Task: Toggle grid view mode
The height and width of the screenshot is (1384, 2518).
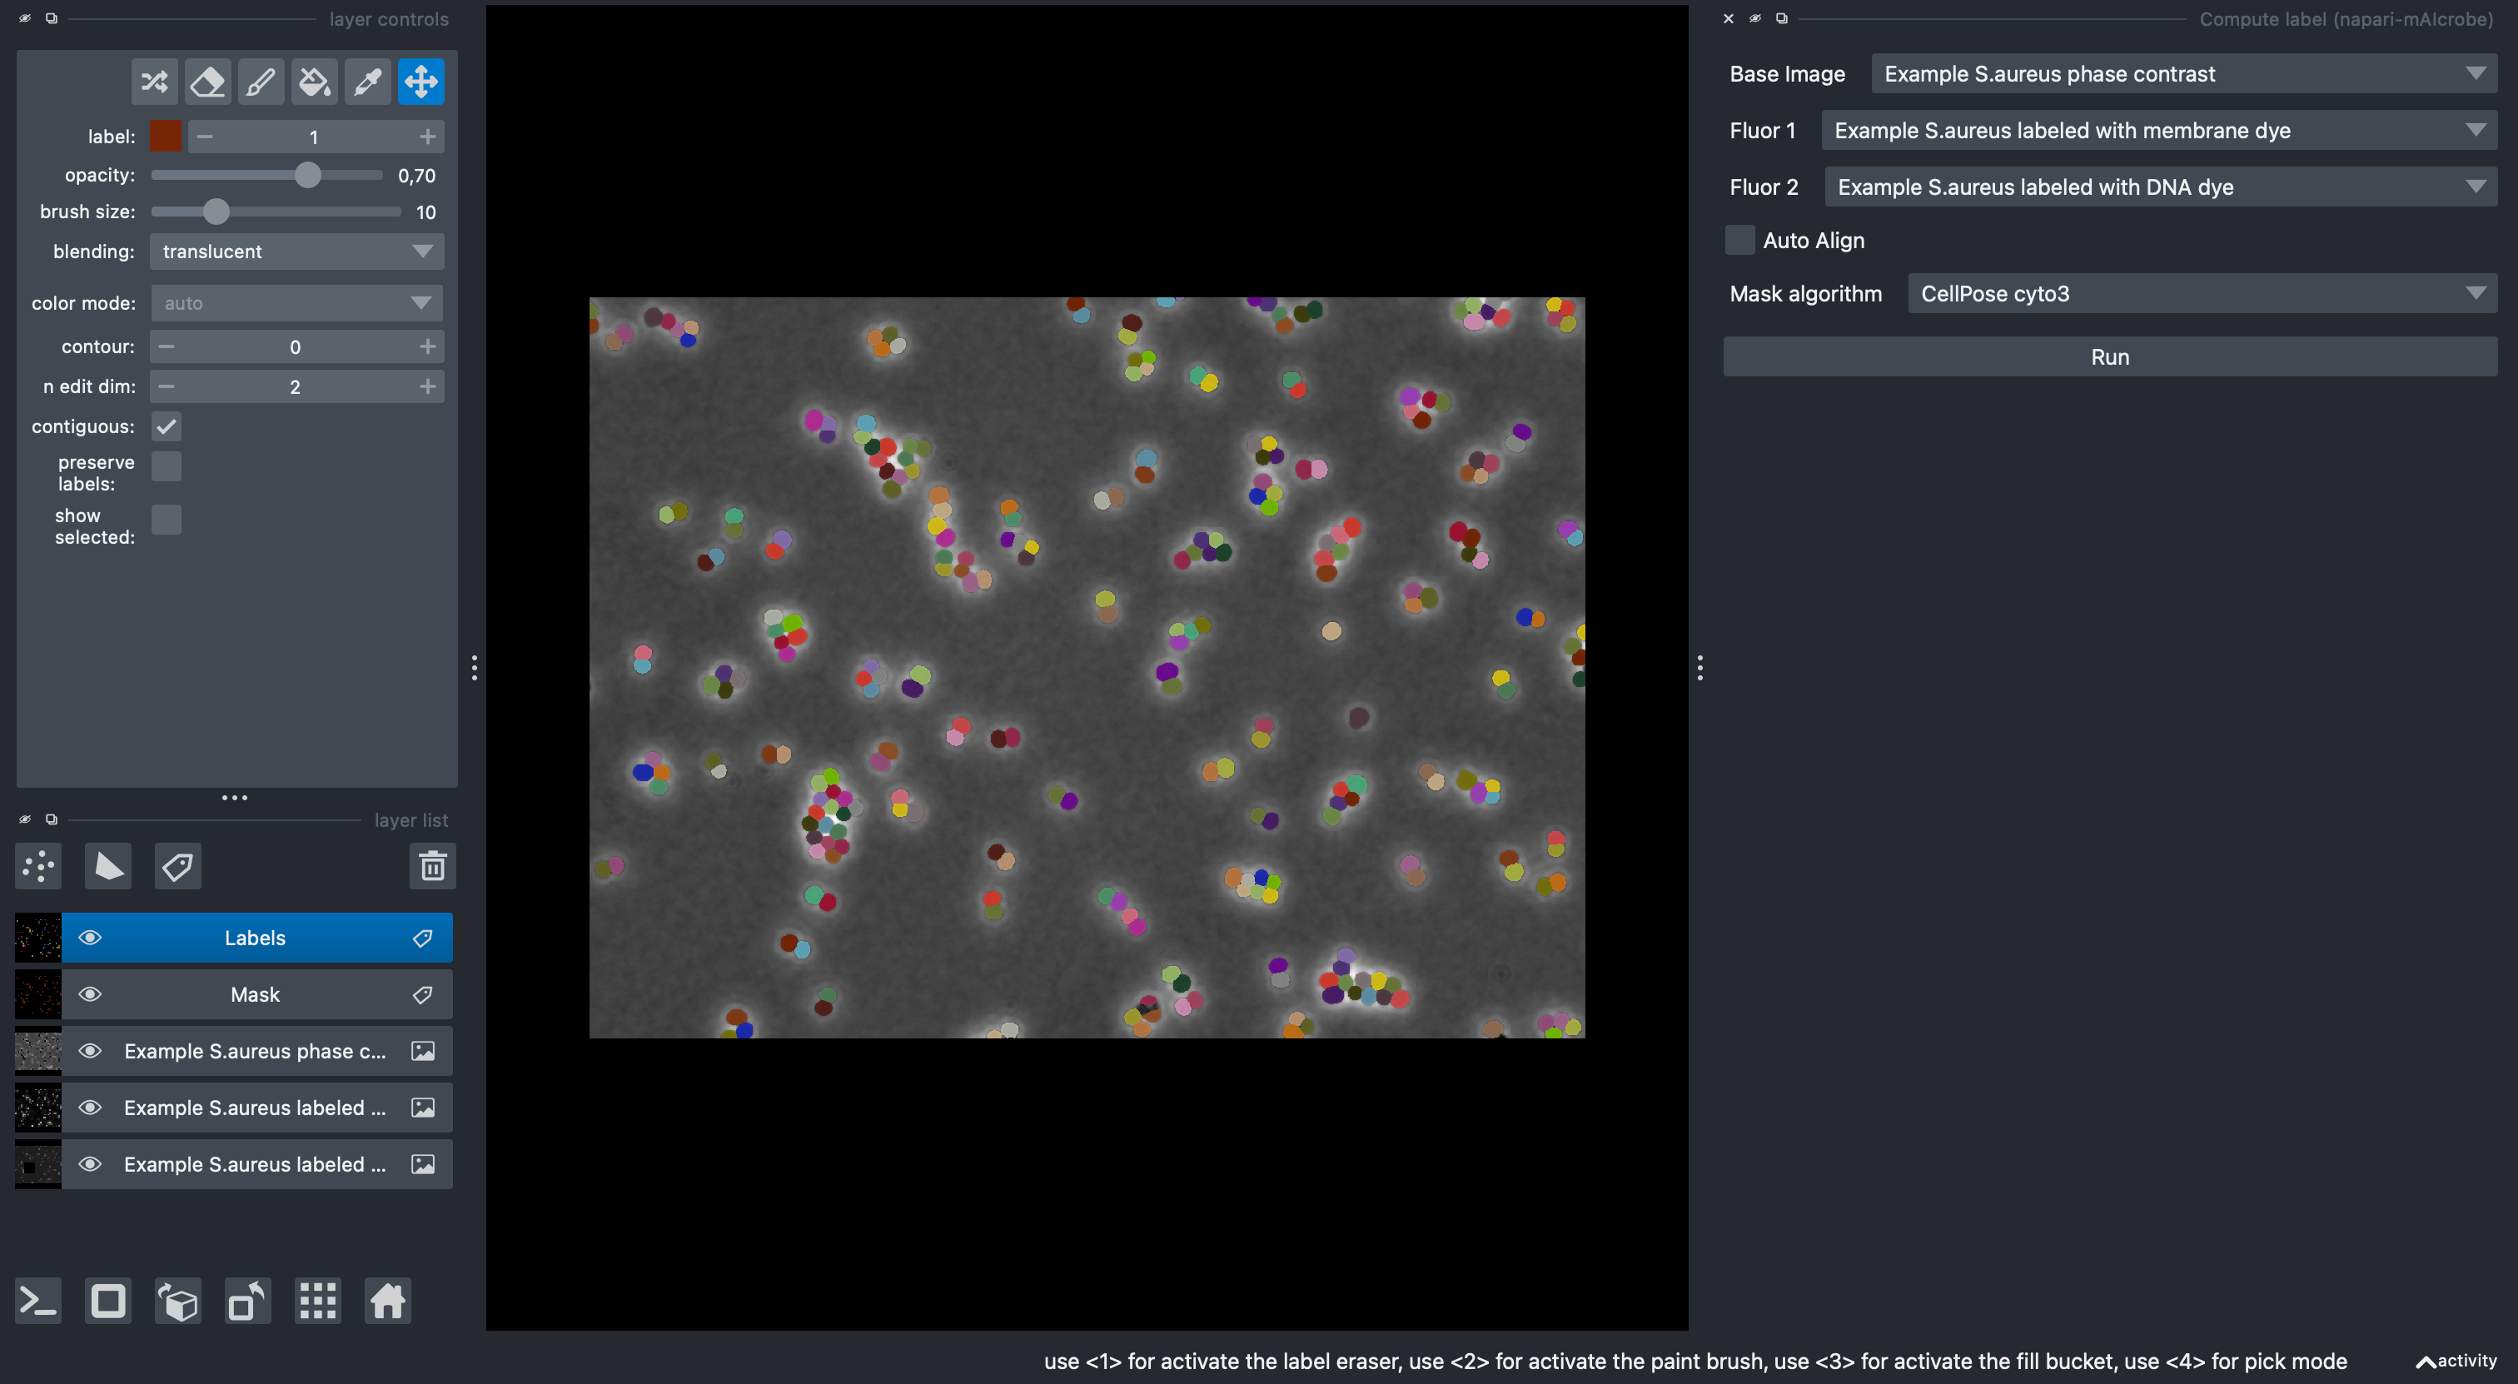Action: pos(318,1301)
